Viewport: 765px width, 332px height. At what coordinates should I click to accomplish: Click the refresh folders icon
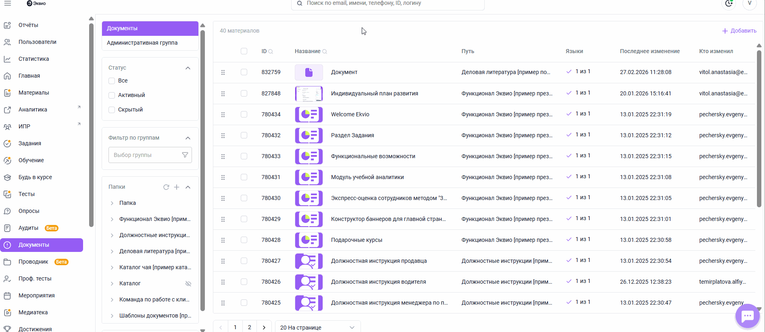[166, 187]
